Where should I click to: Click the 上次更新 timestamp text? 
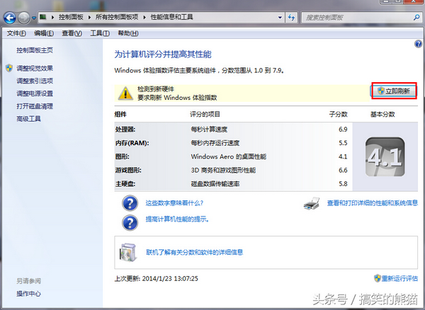coord(156,279)
